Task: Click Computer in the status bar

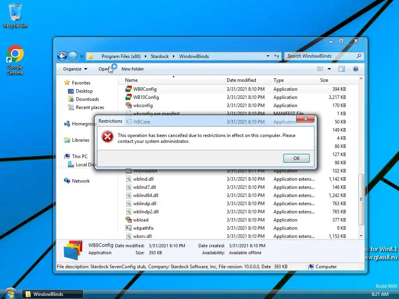Action: (322, 266)
